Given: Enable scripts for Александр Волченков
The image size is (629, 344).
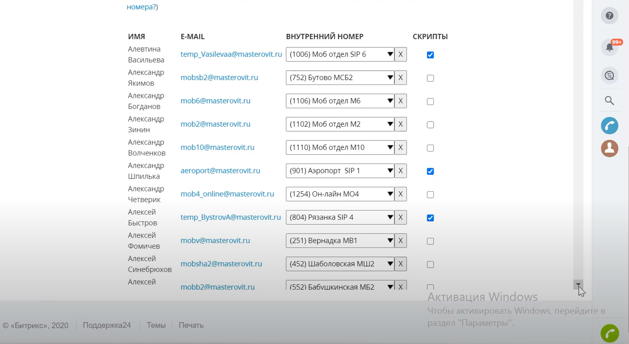Looking at the screenshot, I should click(x=430, y=148).
